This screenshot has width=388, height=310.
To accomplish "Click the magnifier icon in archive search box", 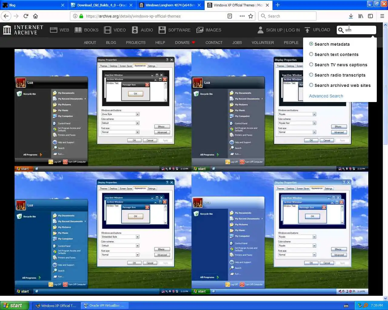I will click(x=341, y=30).
